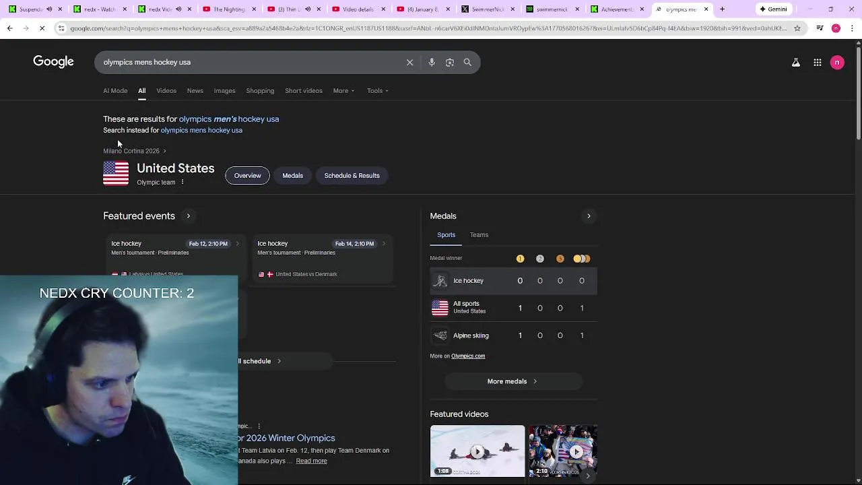Click More medals button
The width and height of the screenshot is (862, 485).
[512, 381]
